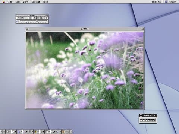179x134 pixels.
Task: Click the flower image in DJ MBJ window
Action: pyautogui.click(x=85, y=70)
